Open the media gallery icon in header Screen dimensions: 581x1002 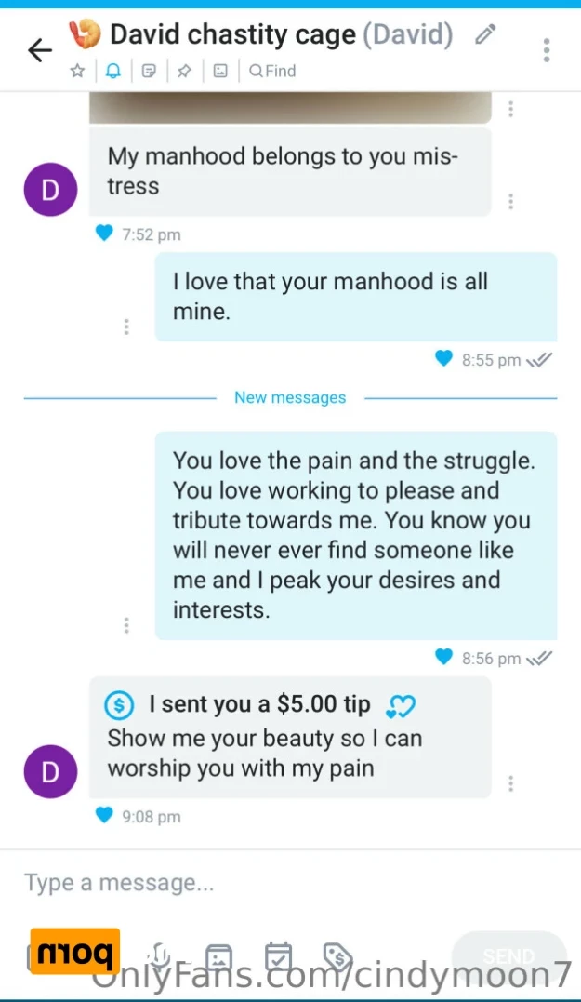[220, 71]
